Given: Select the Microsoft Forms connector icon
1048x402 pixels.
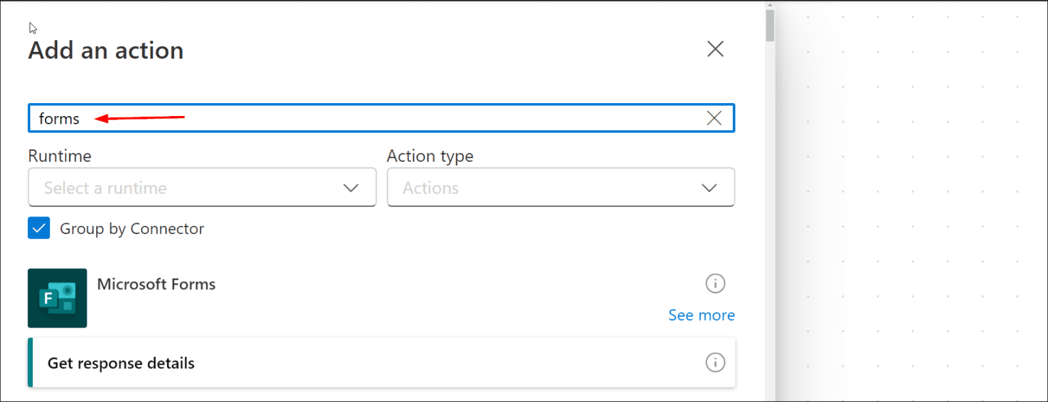Looking at the screenshot, I should click(x=57, y=298).
